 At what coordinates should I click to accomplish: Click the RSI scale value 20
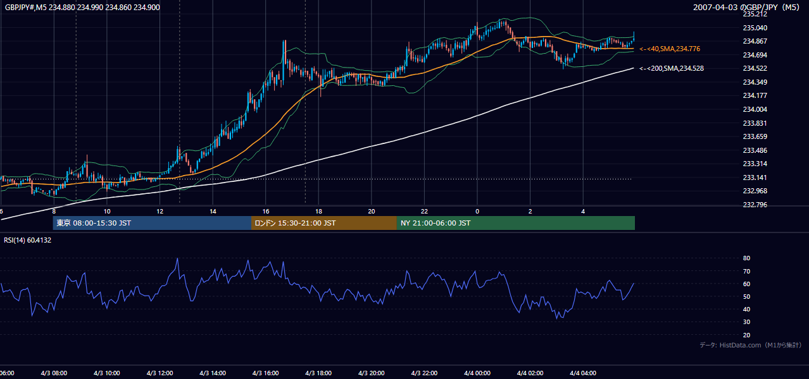746,335
